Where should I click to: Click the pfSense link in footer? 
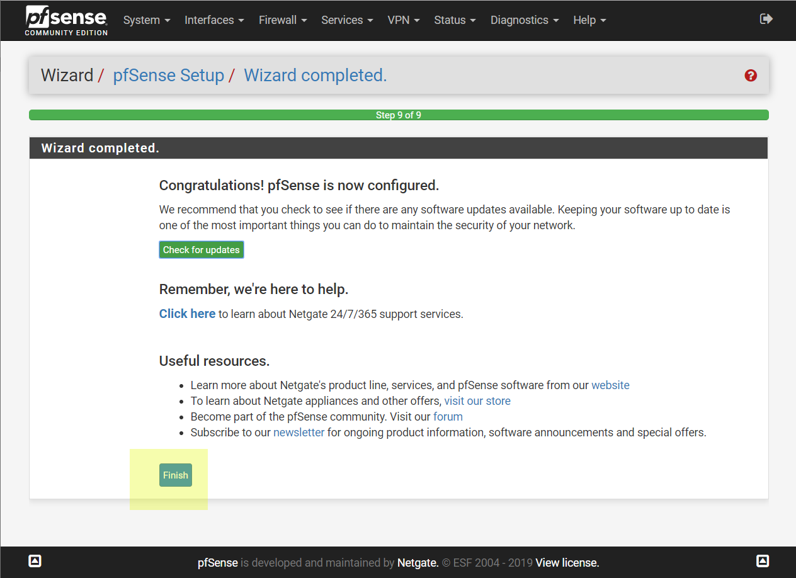tap(218, 563)
